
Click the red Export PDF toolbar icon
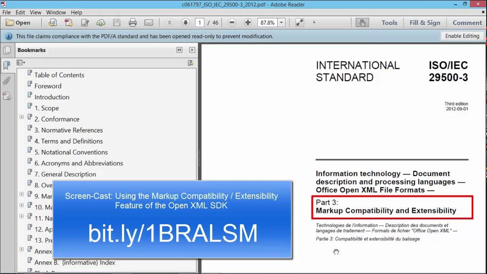click(x=68, y=23)
